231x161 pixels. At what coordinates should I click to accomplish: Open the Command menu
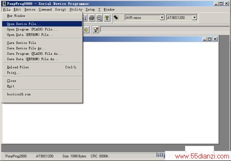45,10
